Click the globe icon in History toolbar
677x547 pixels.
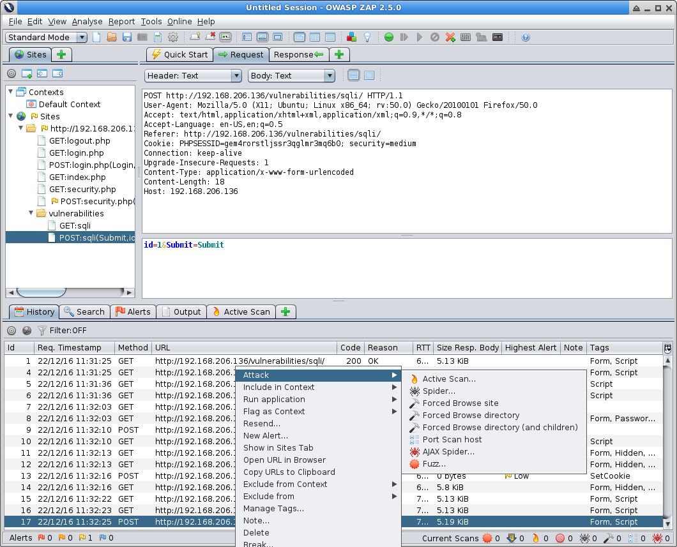point(27,331)
